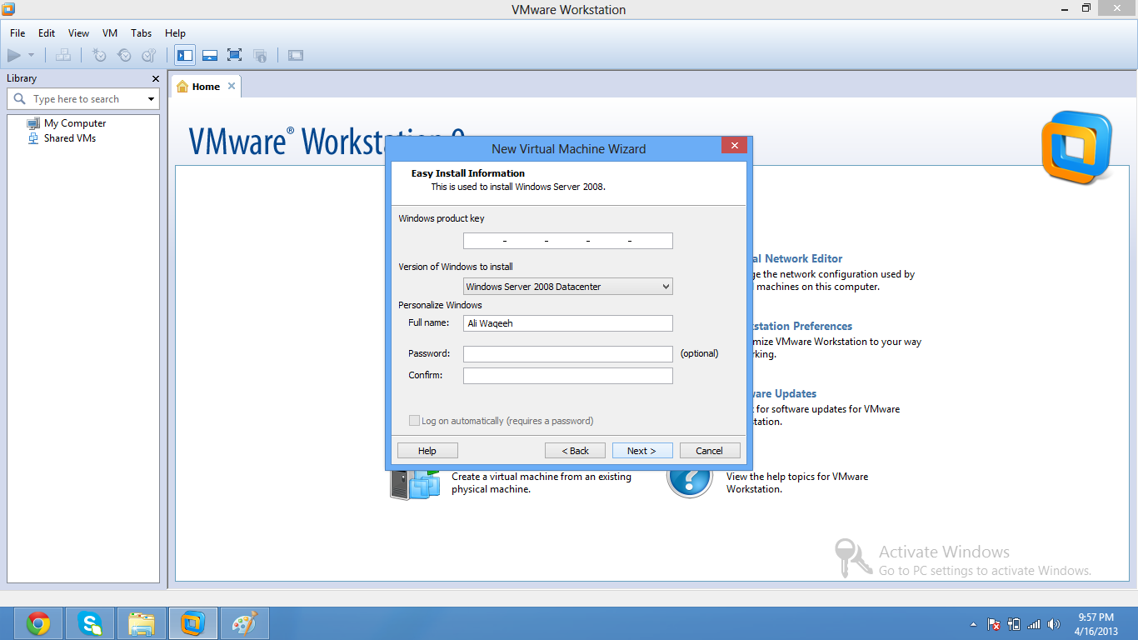
Task: Click the volume speaker tray icon
Action: pyautogui.click(x=1054, y=624)
